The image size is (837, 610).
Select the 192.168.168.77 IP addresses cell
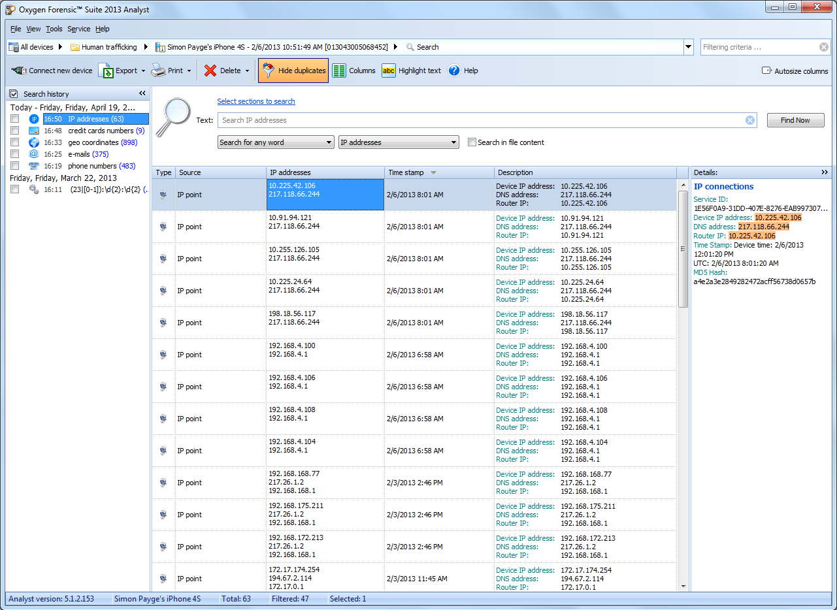coord(325,483)
